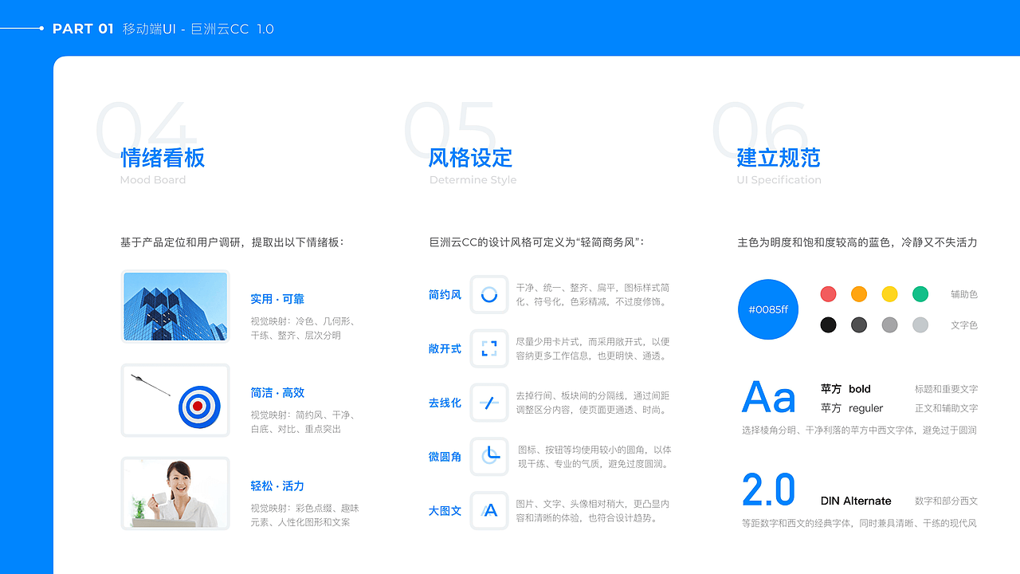
Task: Click the 微圆角 style label
Action: click(445, 457)
